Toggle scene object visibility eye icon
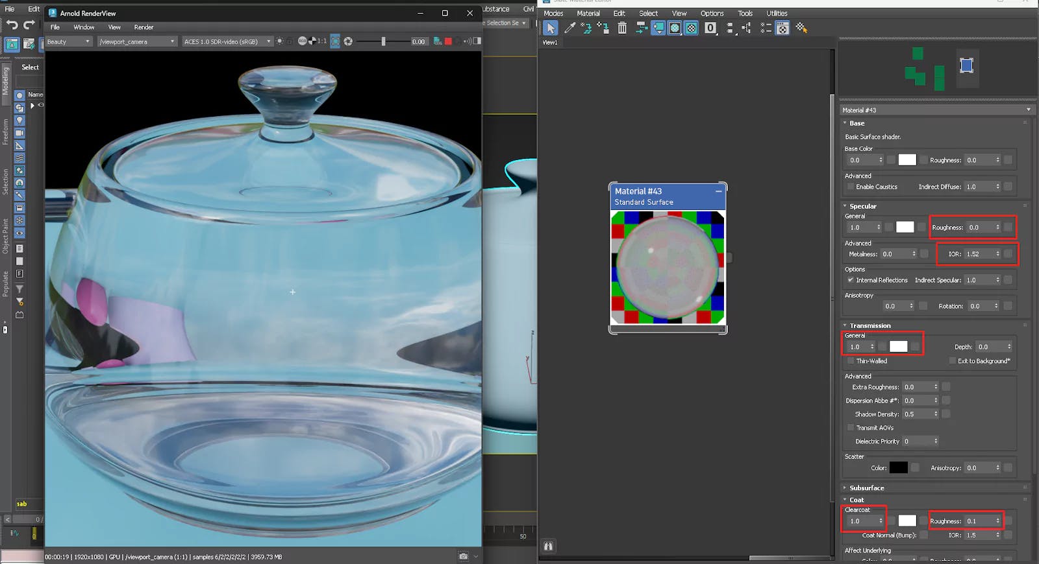 pos(41,105)
